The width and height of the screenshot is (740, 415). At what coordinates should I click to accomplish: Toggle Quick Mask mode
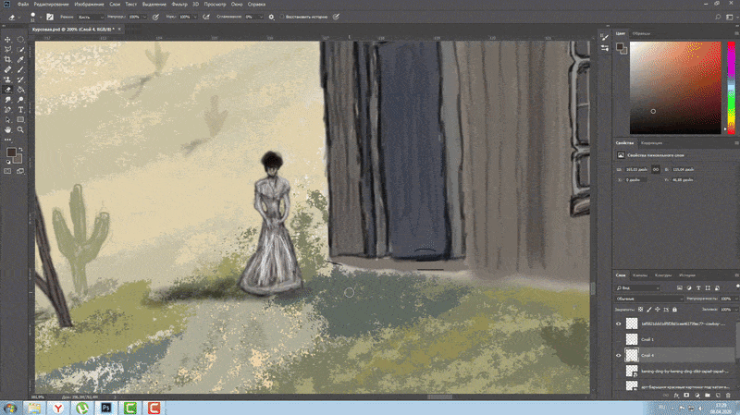(7, 171)
